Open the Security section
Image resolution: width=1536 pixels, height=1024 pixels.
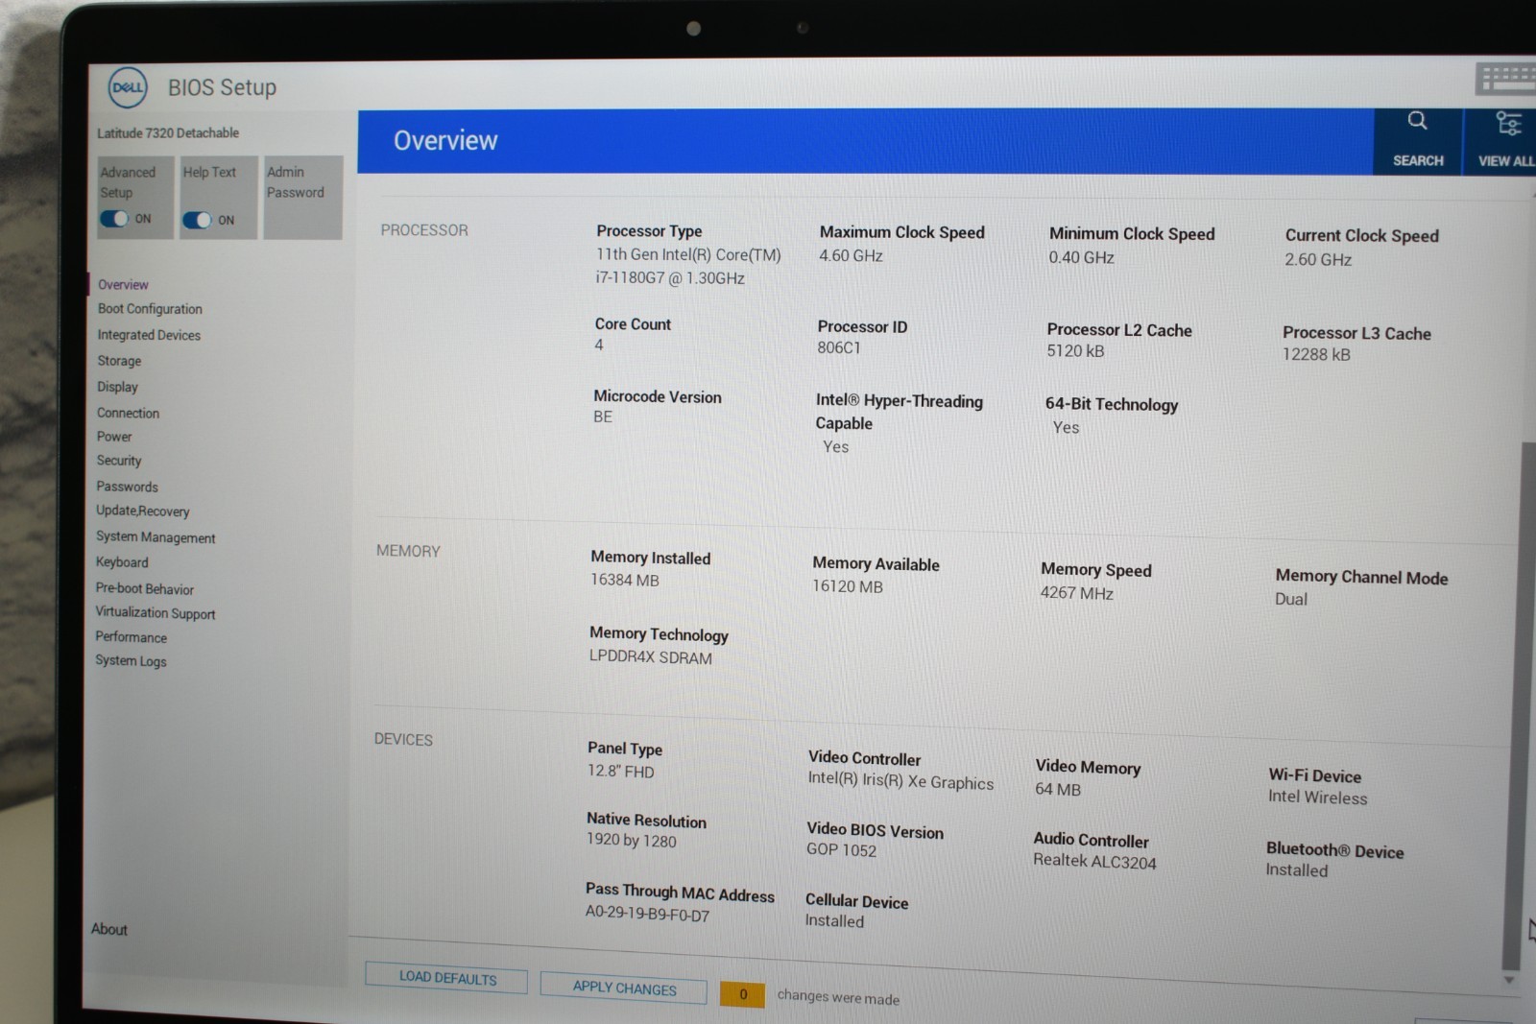pos(119,461)
